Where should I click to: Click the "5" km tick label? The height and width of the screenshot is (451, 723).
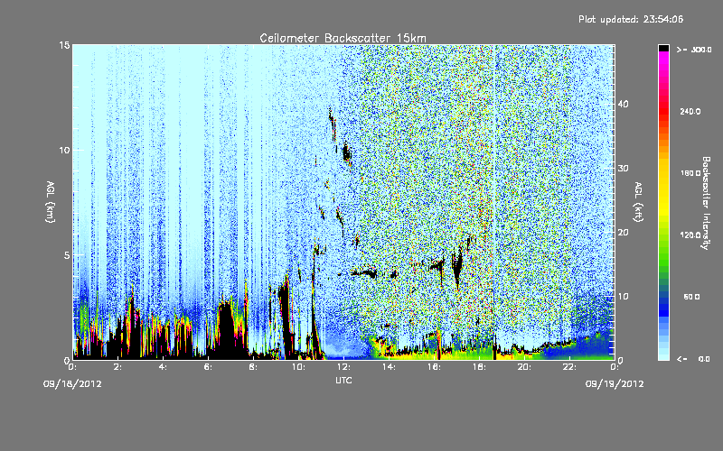pyautogui.click(x=67, y=255)
